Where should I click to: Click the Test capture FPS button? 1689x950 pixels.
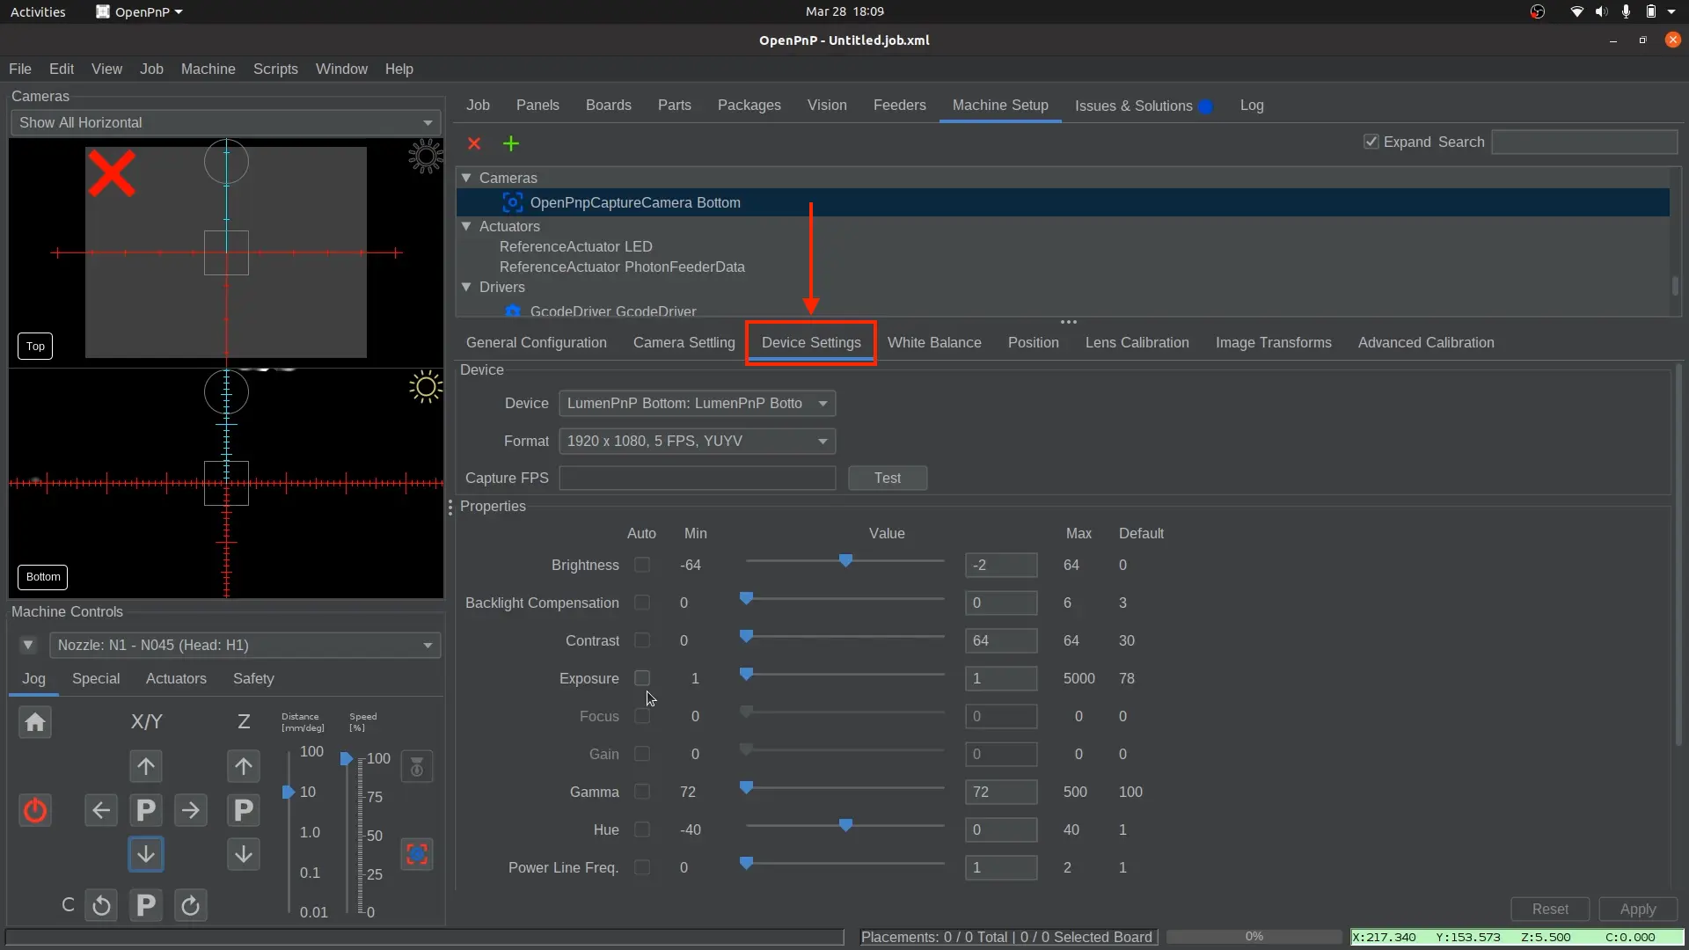click(887, 478)
